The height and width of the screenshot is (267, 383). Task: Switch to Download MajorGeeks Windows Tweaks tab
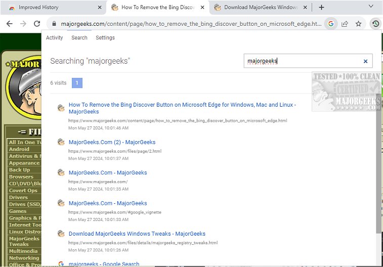coord(261,7)
